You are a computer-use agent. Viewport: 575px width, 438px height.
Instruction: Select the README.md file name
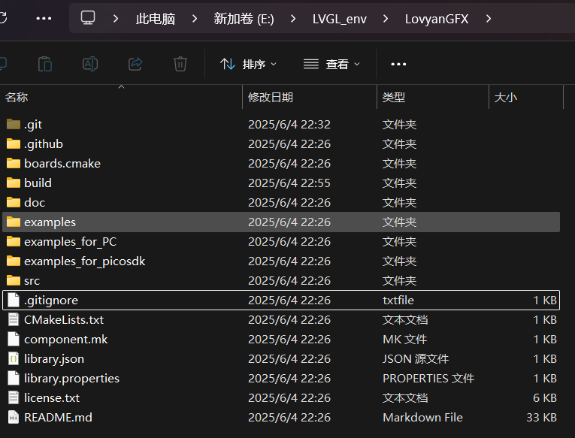coord(58,417)
